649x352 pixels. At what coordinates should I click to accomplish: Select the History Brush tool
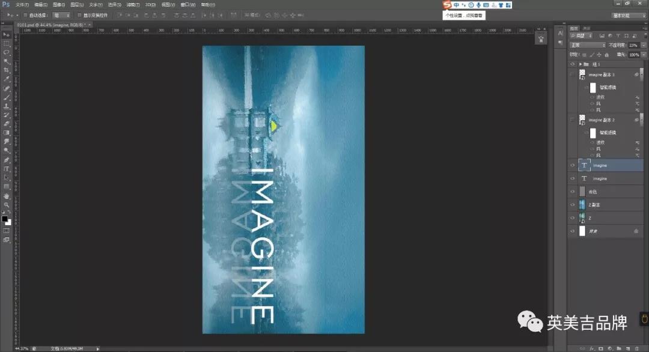6,115
